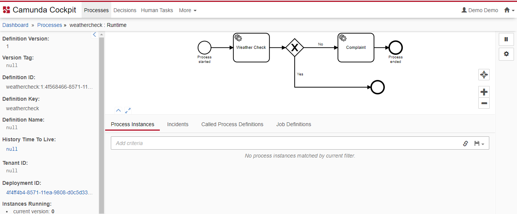Click the Camunda Cockpit logo icon

[6, 10]
